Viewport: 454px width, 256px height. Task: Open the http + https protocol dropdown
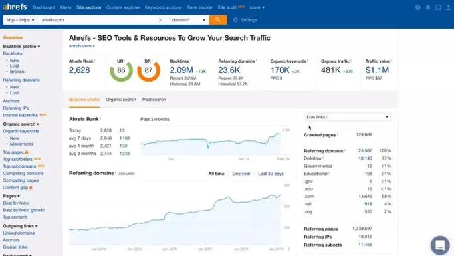tap(20, 20)
